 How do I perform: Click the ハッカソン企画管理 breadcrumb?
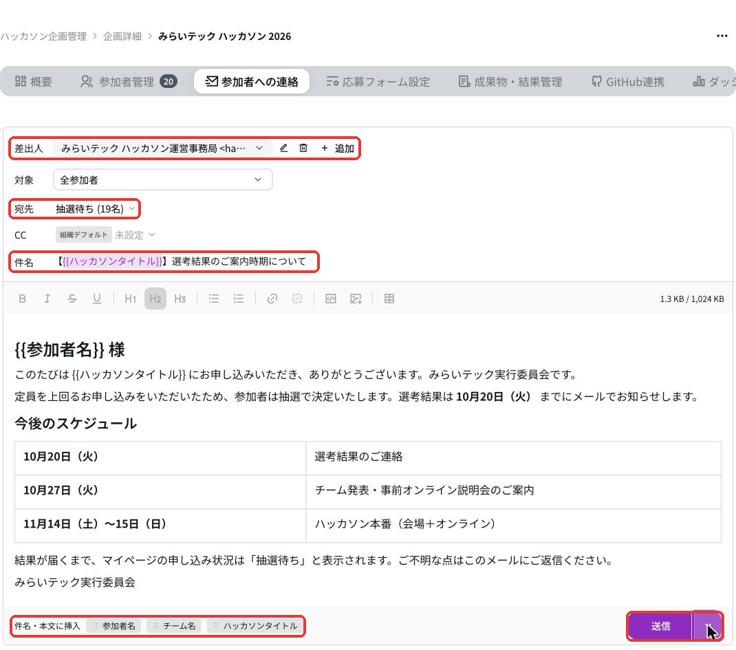point(43,36)
